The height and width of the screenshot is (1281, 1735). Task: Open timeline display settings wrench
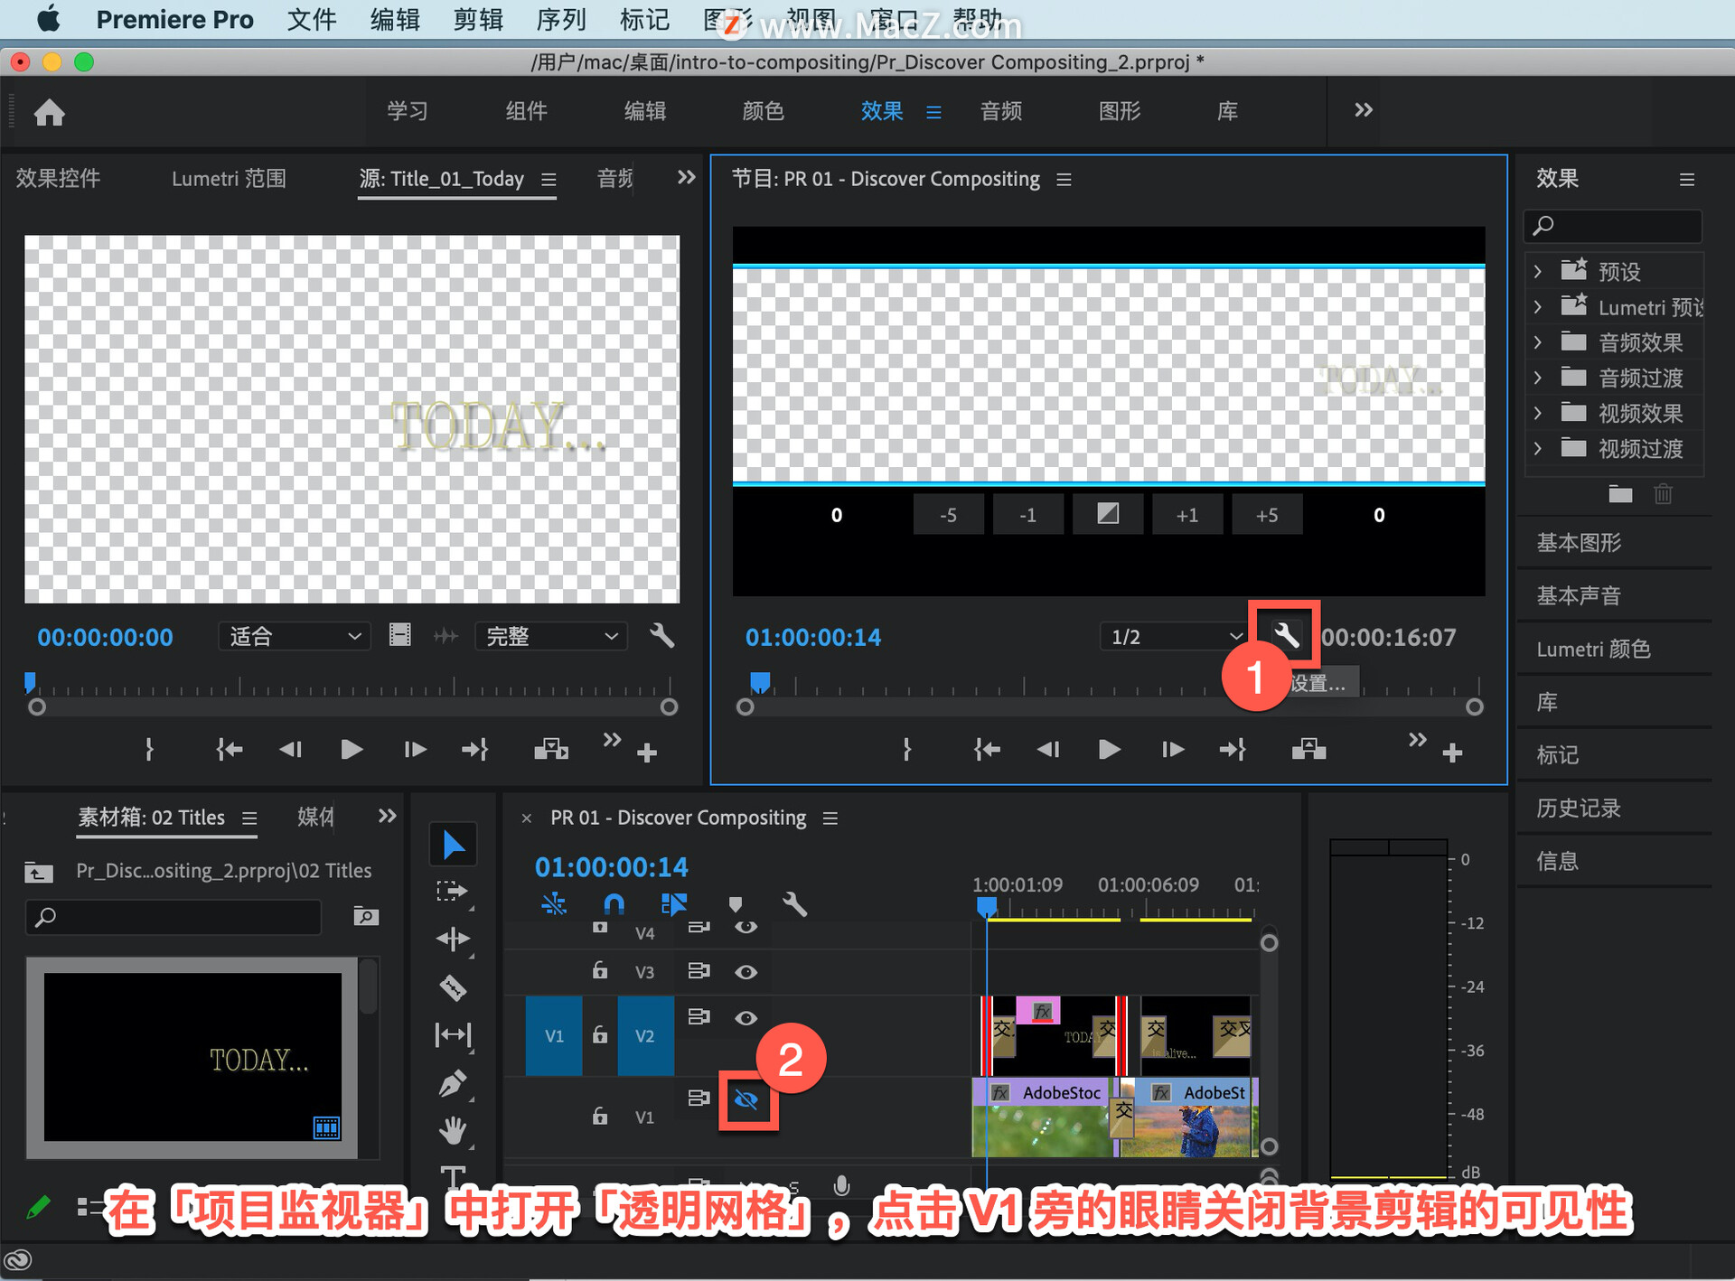(x=794, y=903)
